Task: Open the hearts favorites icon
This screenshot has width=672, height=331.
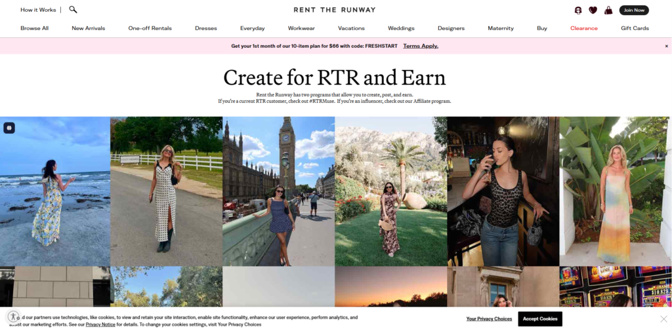Action: [x=593, y=10]
